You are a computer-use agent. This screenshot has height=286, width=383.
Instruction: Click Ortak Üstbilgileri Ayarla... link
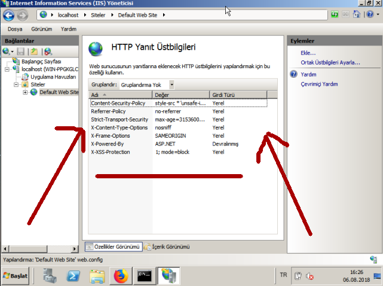point(330,63)
